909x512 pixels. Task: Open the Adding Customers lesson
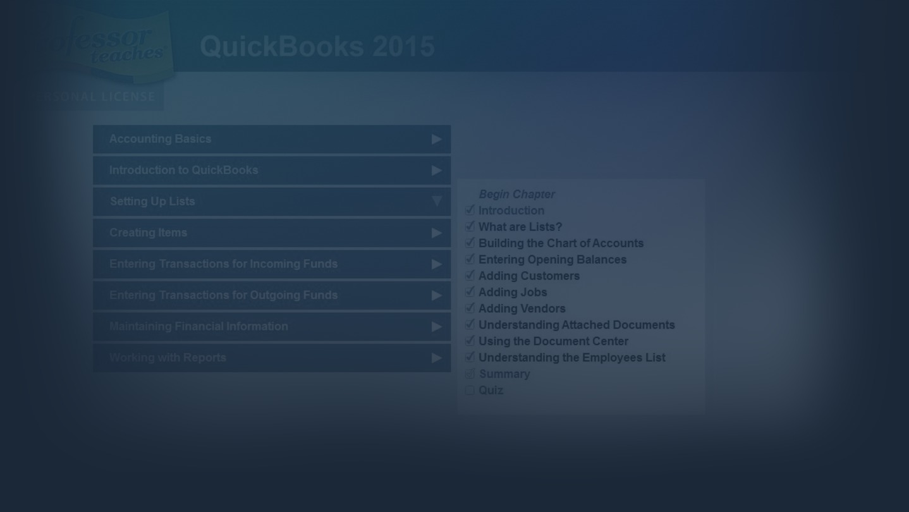coord(529,276)
